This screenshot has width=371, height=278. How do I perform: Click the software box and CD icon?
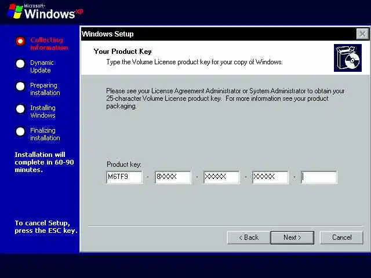348,58
